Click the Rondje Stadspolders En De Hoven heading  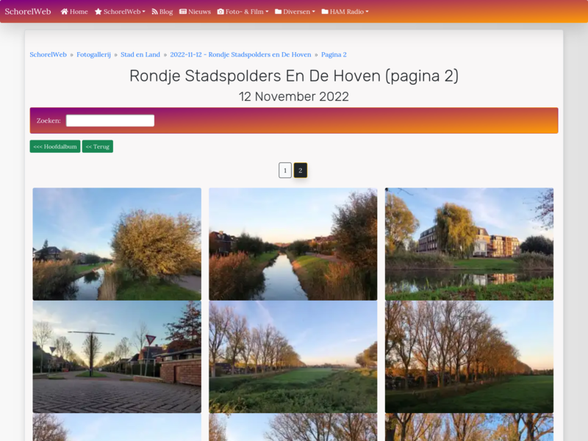[294, 76]
